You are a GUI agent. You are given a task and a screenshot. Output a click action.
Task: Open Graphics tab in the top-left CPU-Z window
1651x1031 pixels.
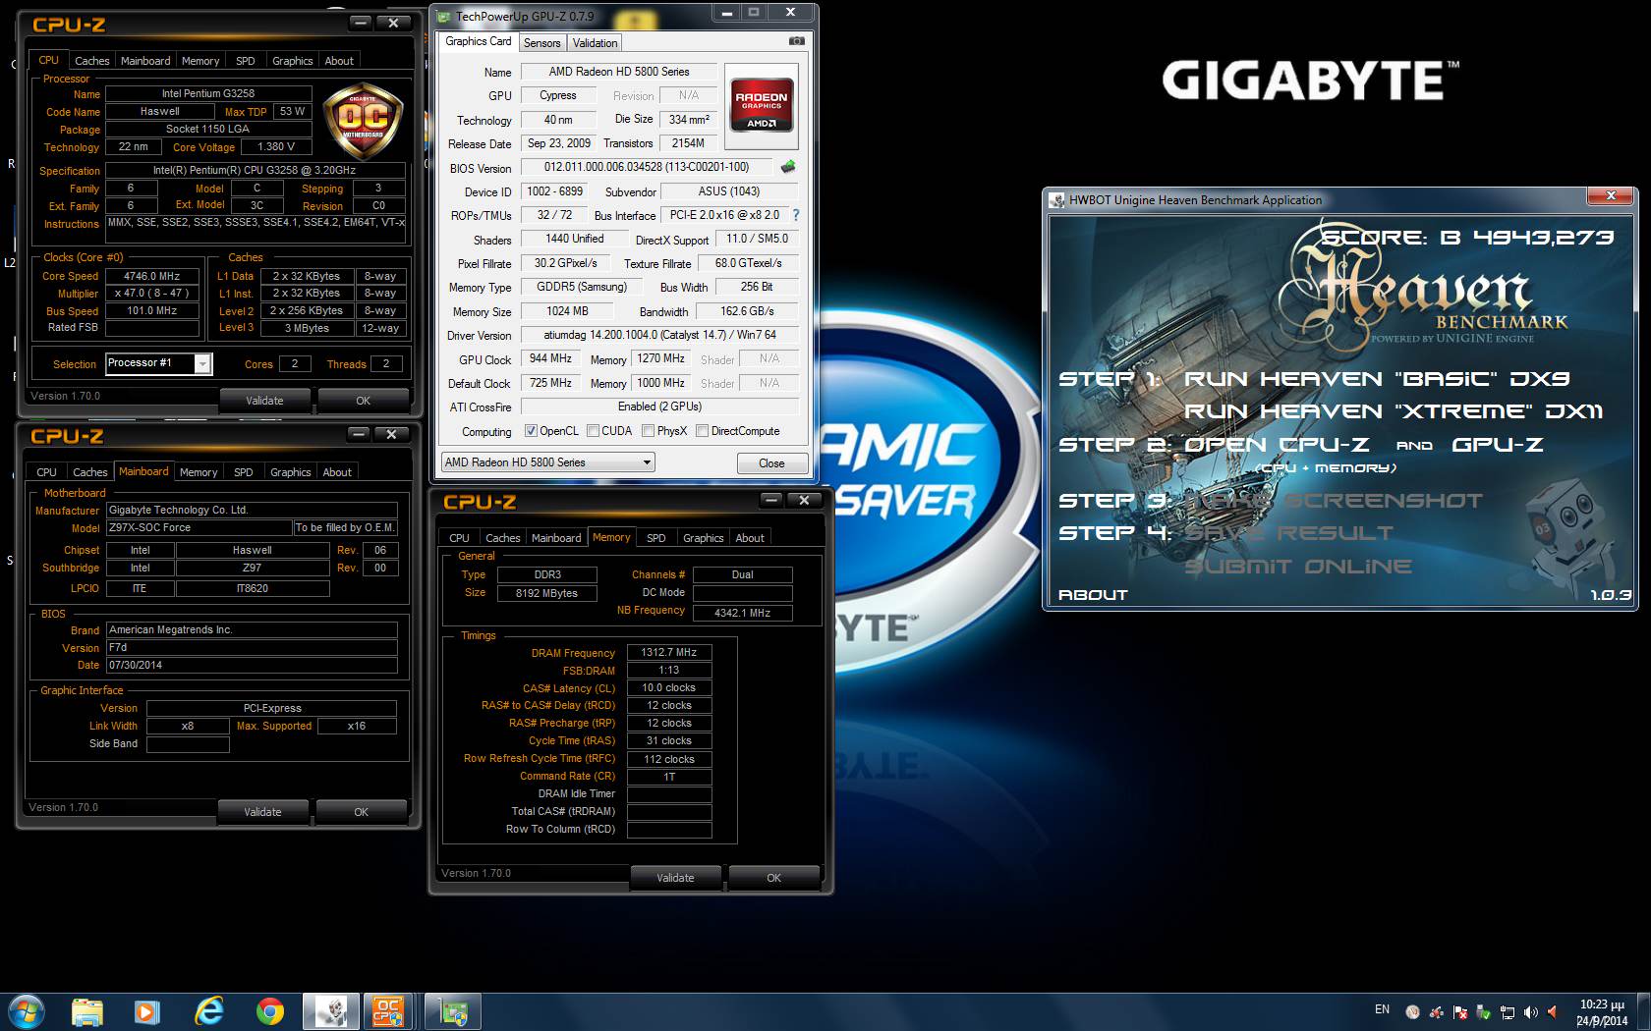292,61
